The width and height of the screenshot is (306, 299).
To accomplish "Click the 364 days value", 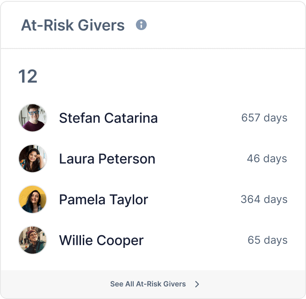I will tap(264, 199).
